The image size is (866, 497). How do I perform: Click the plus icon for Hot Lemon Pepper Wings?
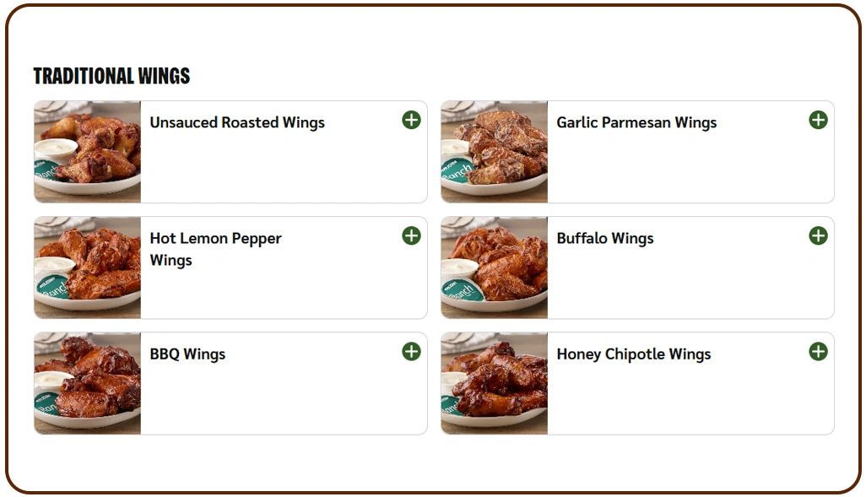click(x=411, y=236)
